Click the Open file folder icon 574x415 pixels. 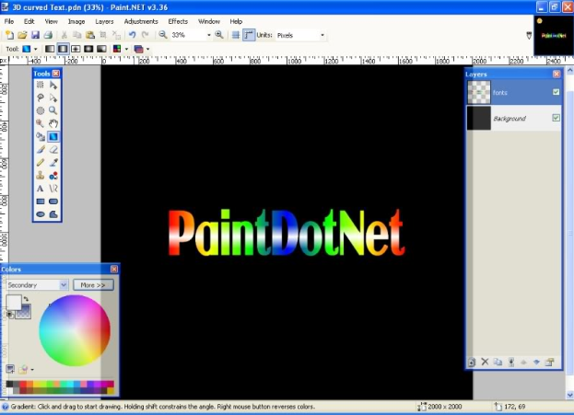coord(22,35)
